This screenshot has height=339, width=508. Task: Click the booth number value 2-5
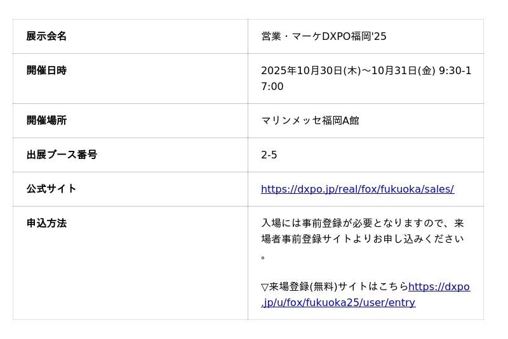pyautogui.click(x=269, y=155)
